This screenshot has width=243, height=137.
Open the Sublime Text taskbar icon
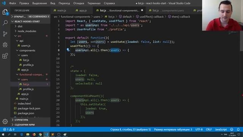pyautogui.click(x=52, y=134)
